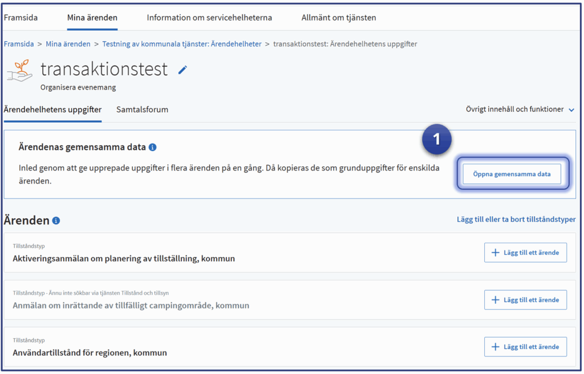Screen dimensions: 584x374
Task: Click the pencil edit icon beside transaktionstest
Action: [x=182, y=70]
